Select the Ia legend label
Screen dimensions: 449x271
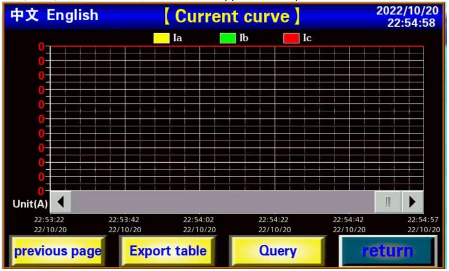(178, 38)
